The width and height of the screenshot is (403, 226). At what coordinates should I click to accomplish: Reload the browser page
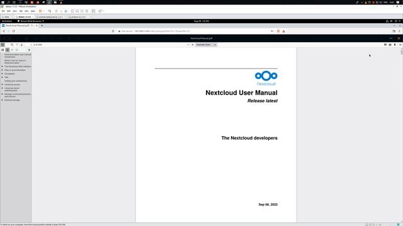(x=14, y=31)
